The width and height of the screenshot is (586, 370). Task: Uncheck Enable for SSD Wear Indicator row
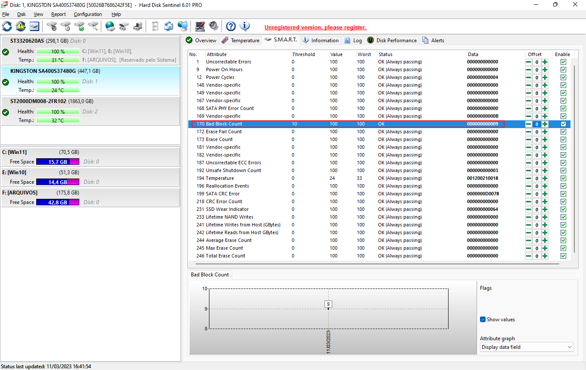563,209
